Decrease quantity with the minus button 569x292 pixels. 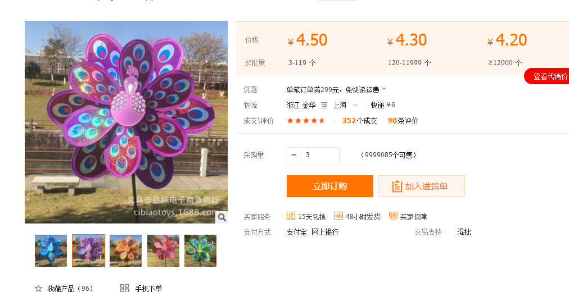point(294,154)
